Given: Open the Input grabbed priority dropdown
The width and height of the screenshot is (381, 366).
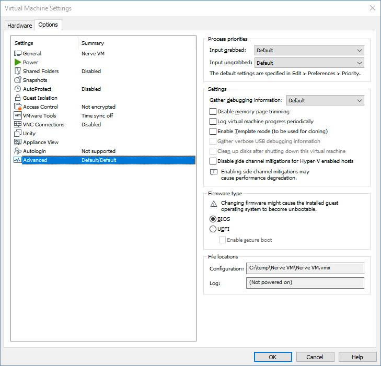Looking at the screenshot, I should pos(309,50).
